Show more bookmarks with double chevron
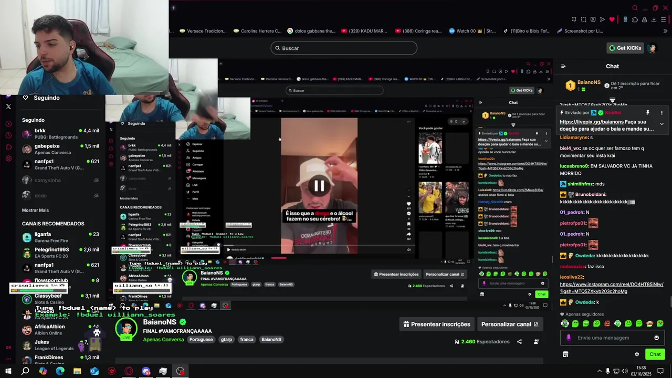672x378 pixels. 666,31
